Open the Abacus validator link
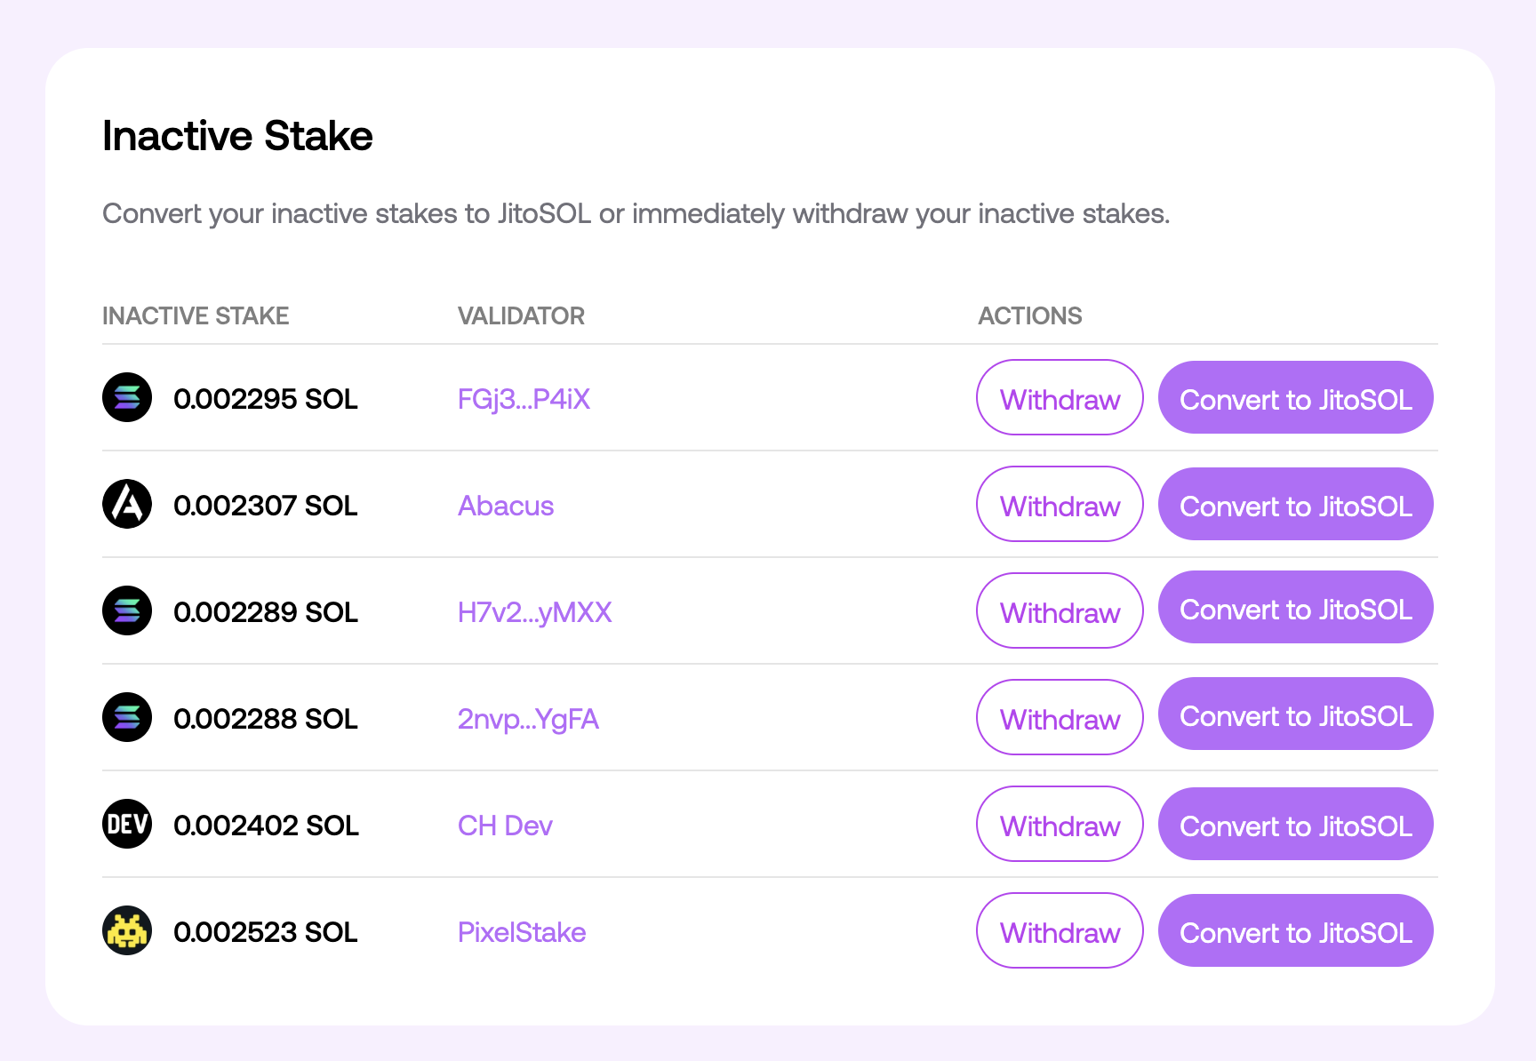Image resolution: width=1536 pixels, height=1061 pixels. click(x=506, y=506)
